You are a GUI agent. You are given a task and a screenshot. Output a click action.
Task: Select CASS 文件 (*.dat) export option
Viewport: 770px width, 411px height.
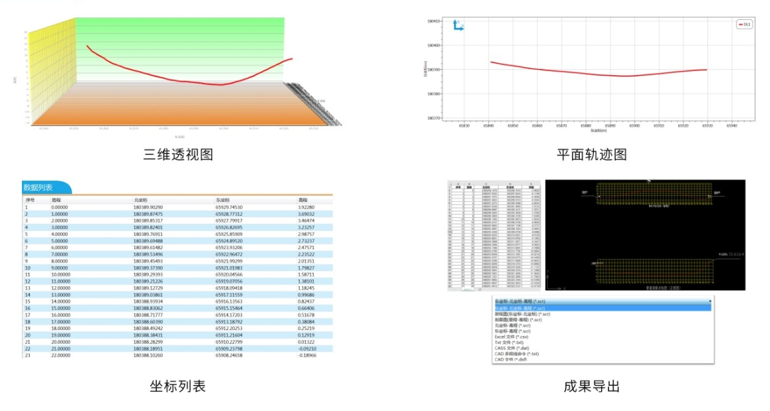pyautogui.click(x=512, y=348)
